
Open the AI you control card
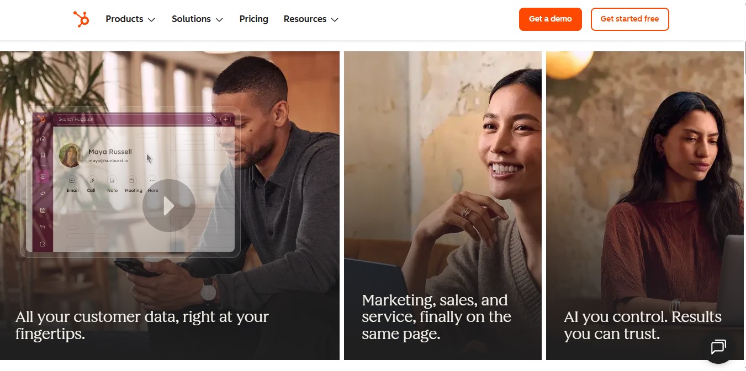[x=645, y=206]
